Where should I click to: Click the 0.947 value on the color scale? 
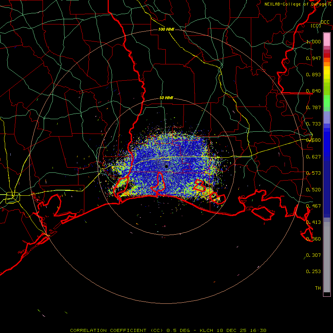pos(313,58)
